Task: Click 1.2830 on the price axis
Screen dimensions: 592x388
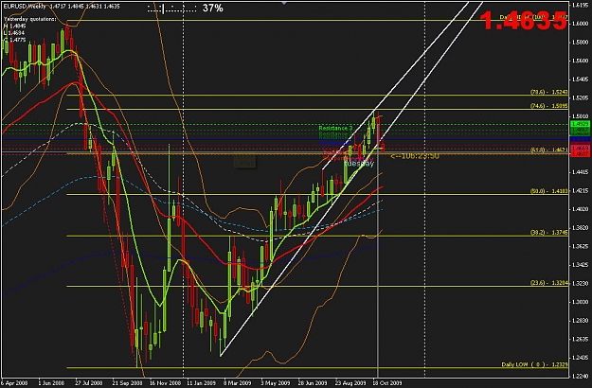Action: pos(582,321)
